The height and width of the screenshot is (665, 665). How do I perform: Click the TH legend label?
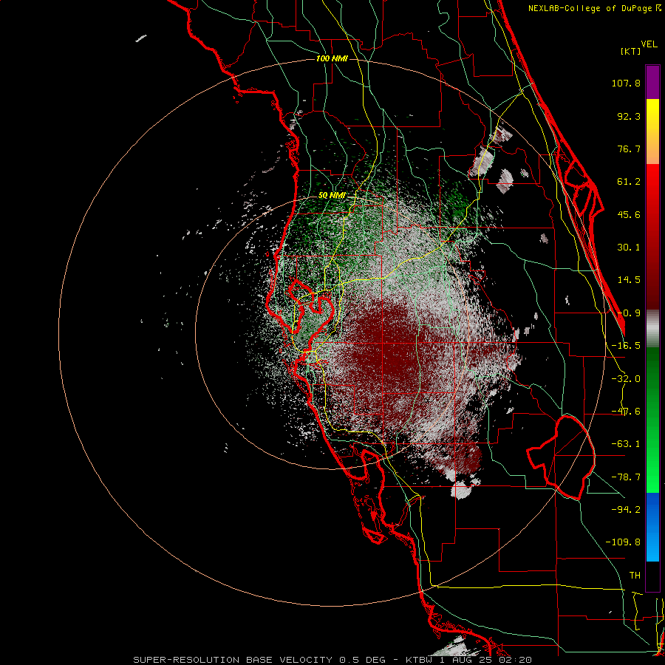click(635, 575)
